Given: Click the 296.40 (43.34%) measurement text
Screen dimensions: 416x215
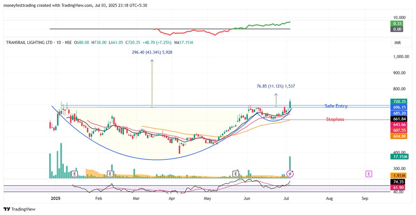Looking at the screenshot, I should click(x=152, y=52).
